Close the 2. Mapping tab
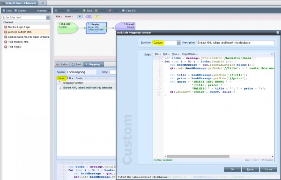The image size is (281, 180). tap(102, 64)
